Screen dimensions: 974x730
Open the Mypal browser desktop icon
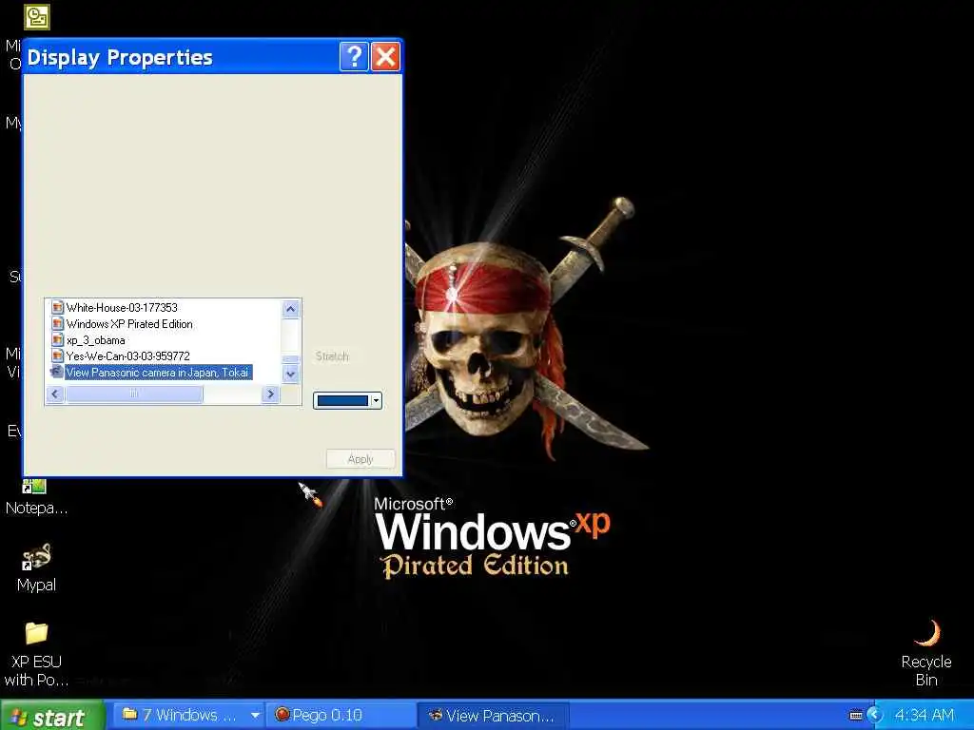(x=36, y=557)
